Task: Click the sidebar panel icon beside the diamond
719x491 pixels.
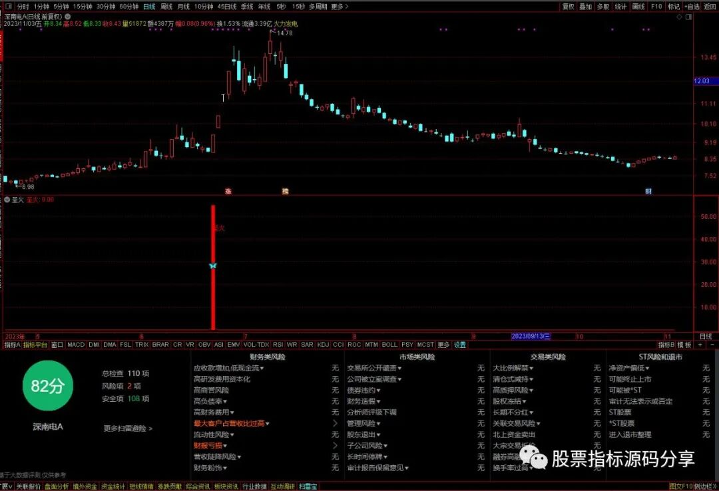Action: [x=688, y=17]
